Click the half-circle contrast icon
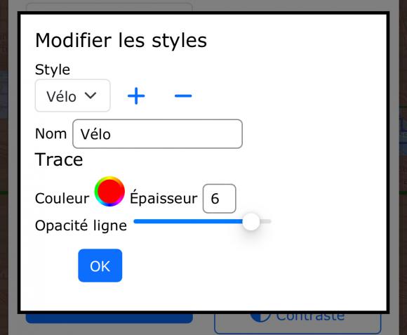 (x=260, y=317)
